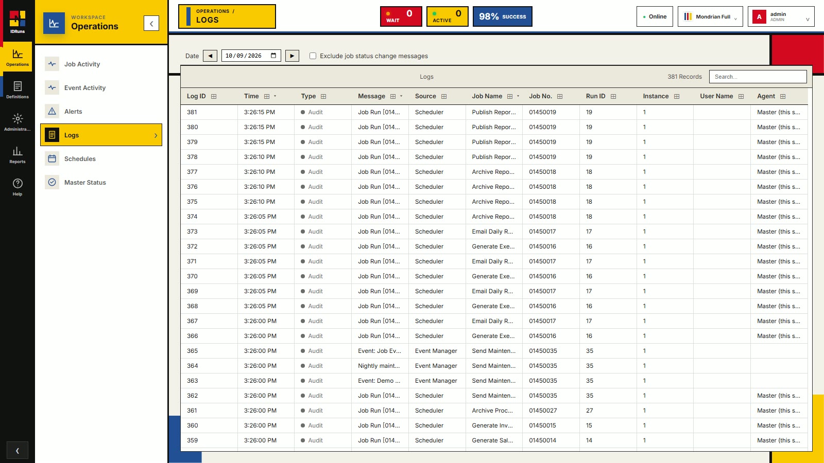Image resolution: width=824 pixels, height=463 pixels.
Task: Open Source column filter icon
Action: click(x=444, y=96)
